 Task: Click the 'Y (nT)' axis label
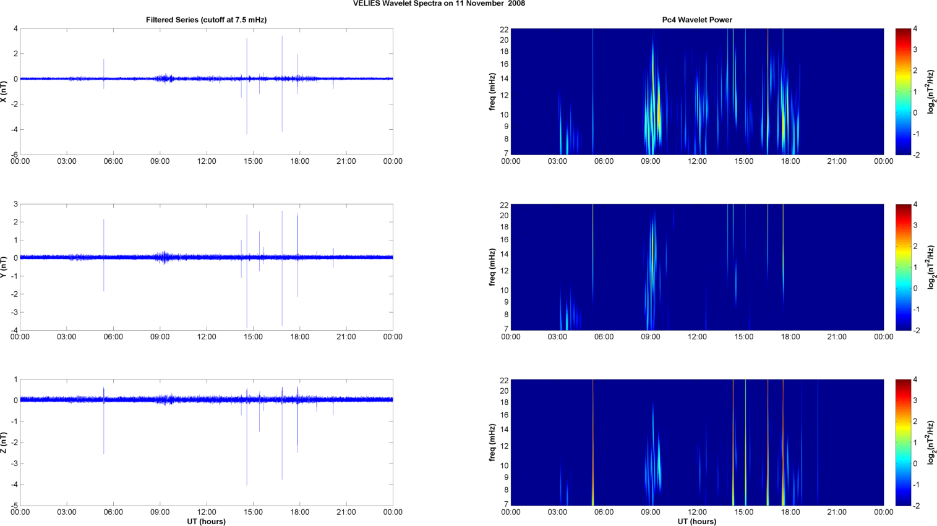pyautogui.click(x=4, y=267)
